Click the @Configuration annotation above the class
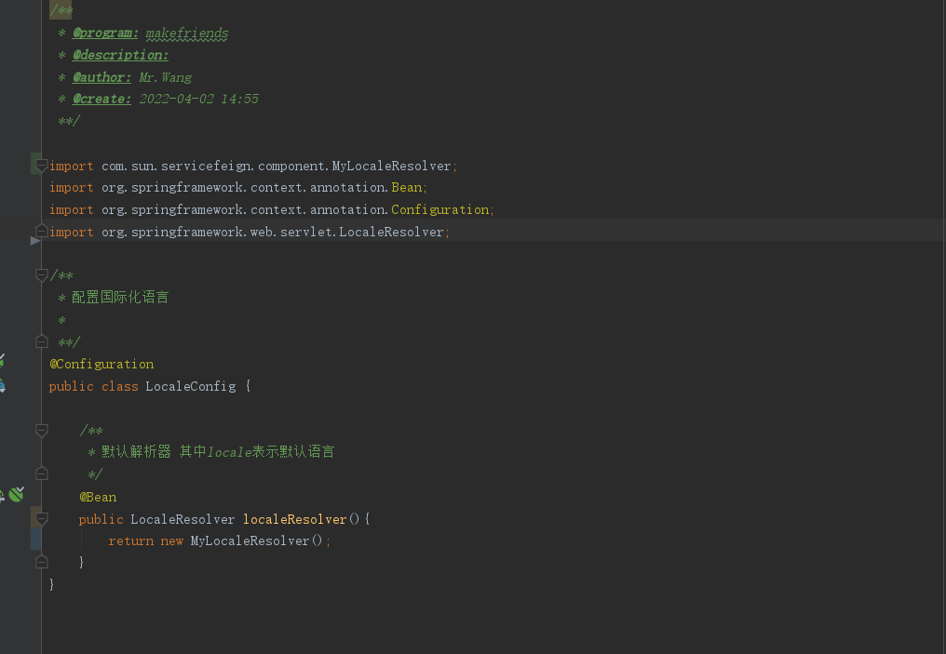Image resolution: width=946 pixels, height=654 pixels. 101,364
